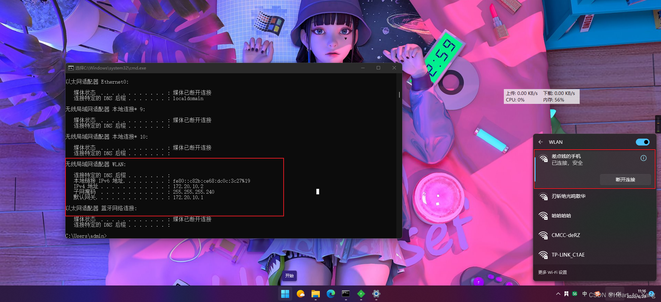Open the Windows Start menu
The image size is (661, 302).
tap(285, 294)
